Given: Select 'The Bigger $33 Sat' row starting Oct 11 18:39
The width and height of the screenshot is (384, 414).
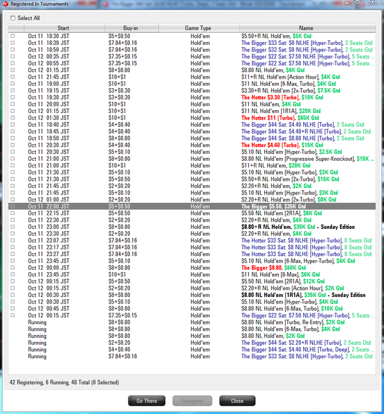Looking at the screenshot, I should [192, 43].
